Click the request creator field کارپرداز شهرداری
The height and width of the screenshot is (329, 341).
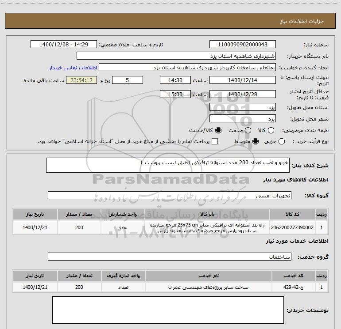(x=187, y=68)
